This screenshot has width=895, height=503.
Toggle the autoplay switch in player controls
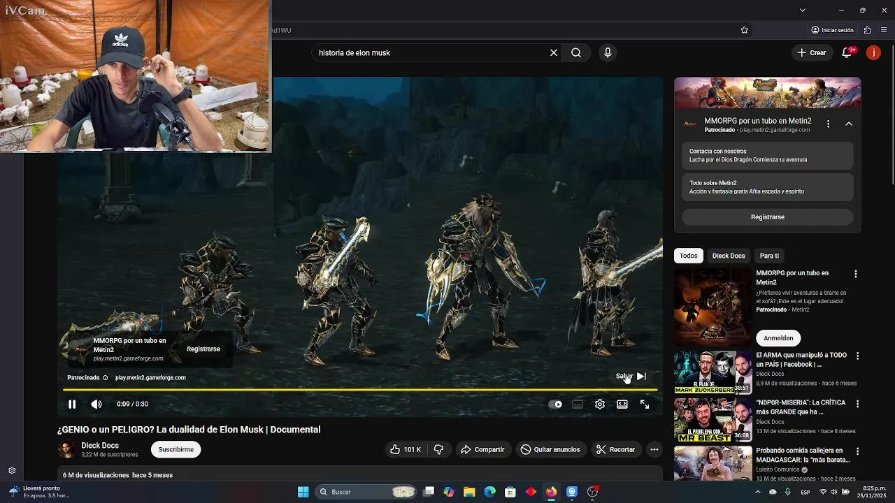pyautogui.click(x=555, y=404)
